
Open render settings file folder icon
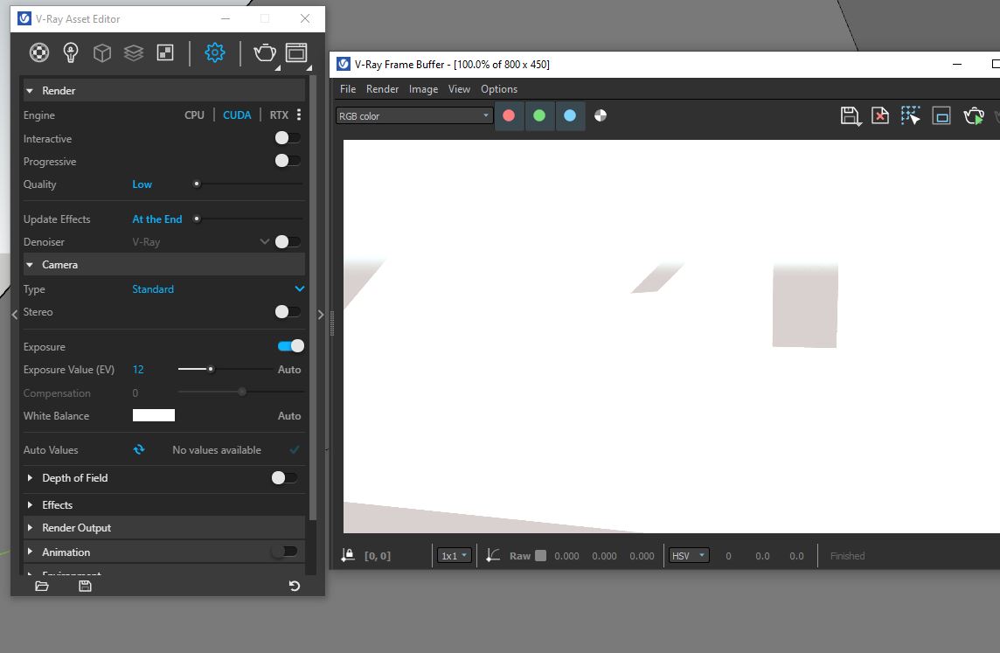42,586
